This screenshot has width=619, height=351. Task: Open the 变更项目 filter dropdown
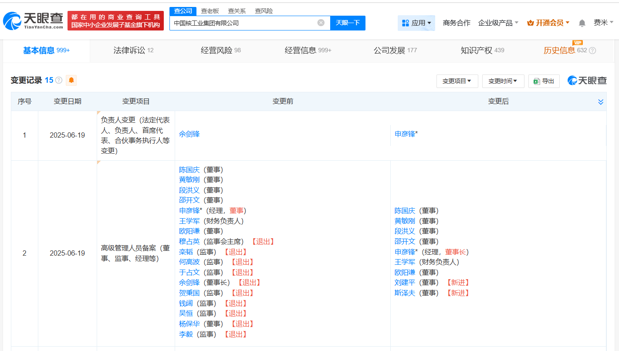(457, 81)
